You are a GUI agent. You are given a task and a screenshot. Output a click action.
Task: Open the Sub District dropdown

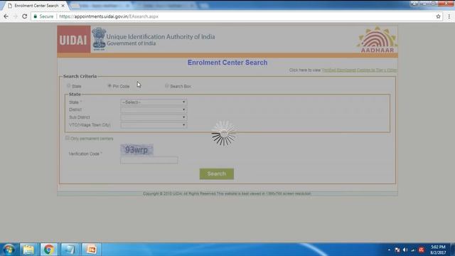154,117
